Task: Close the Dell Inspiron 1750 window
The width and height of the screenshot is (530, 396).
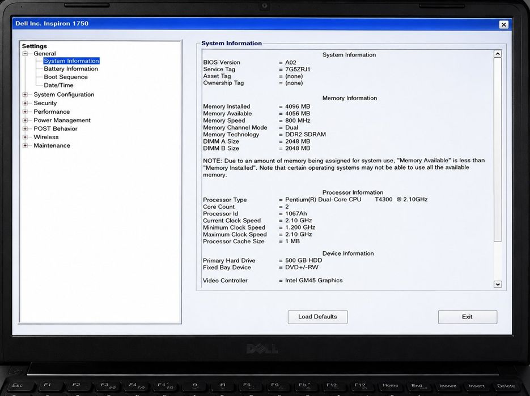Action: coord(503,25)
